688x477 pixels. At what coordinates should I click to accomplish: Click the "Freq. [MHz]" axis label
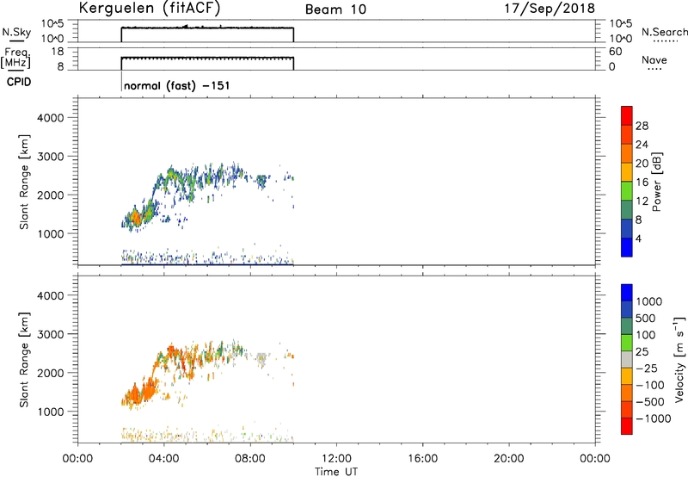tap(16, 58)
